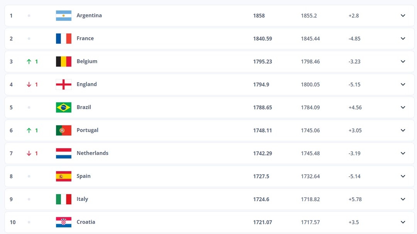Click the Belgium flag icon
This screenshot has width=417, height=234.
coord(64,61)
